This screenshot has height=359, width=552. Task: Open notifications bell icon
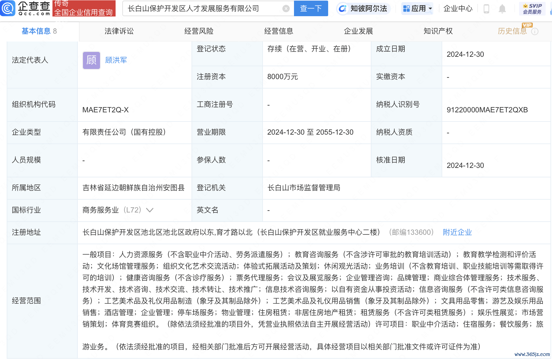pyautogui.click(x=502, y=9)
